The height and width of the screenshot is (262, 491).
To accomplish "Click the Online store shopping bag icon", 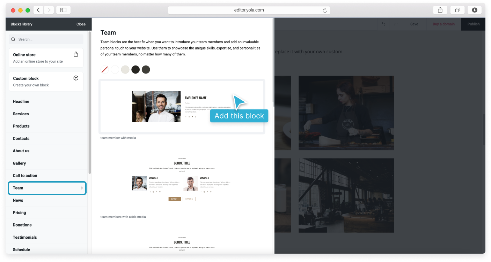I will 76,54.
